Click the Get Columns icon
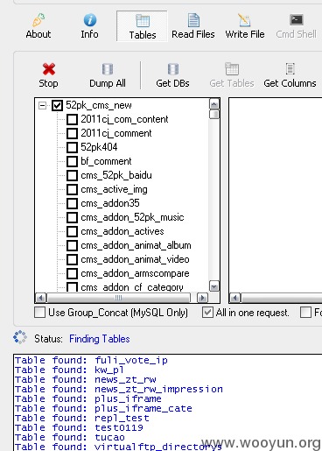 [x=290, y=69]
